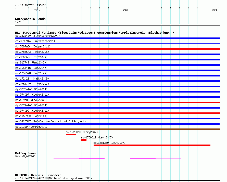
Task: Open the Miller-Dieker syndrome (MDS) entry
Action: (53, 178)
